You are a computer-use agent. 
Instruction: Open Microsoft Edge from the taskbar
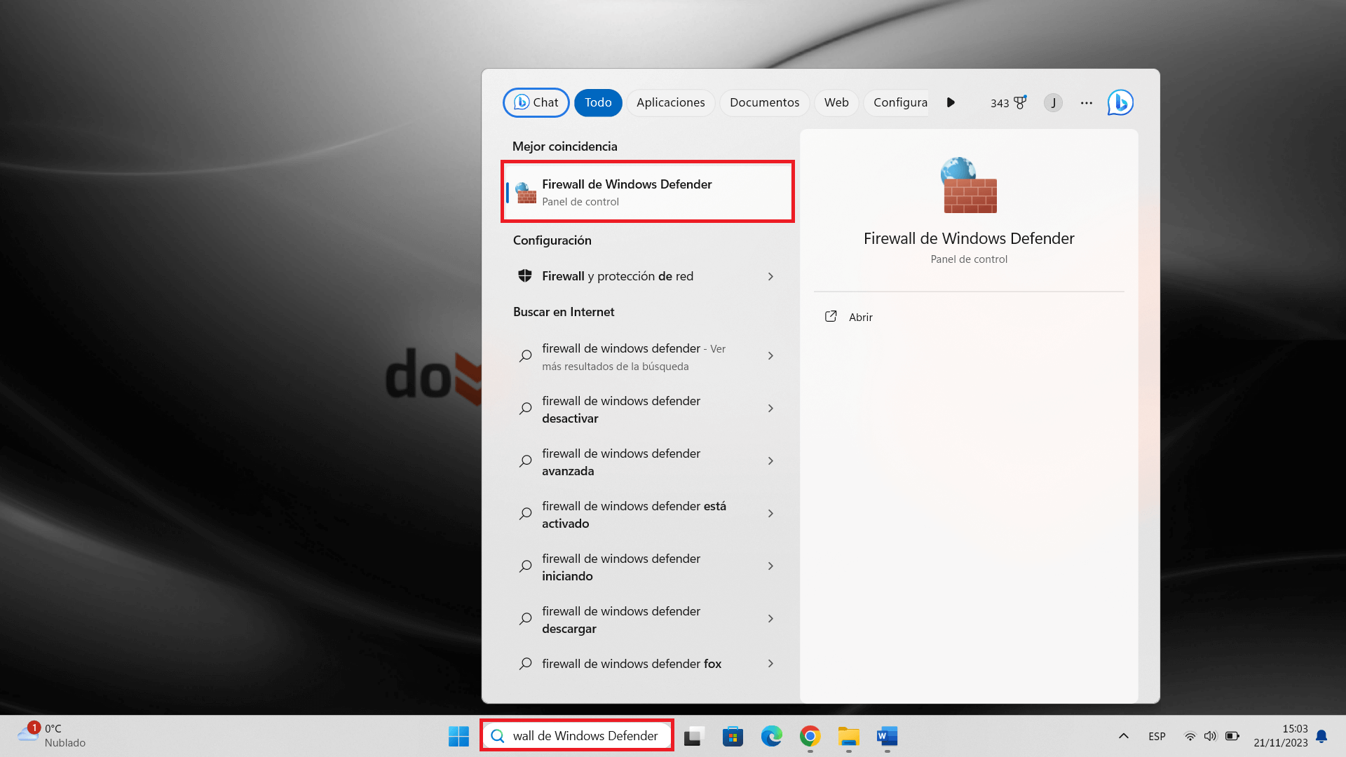pyautogui.click(x=771, y=736)
